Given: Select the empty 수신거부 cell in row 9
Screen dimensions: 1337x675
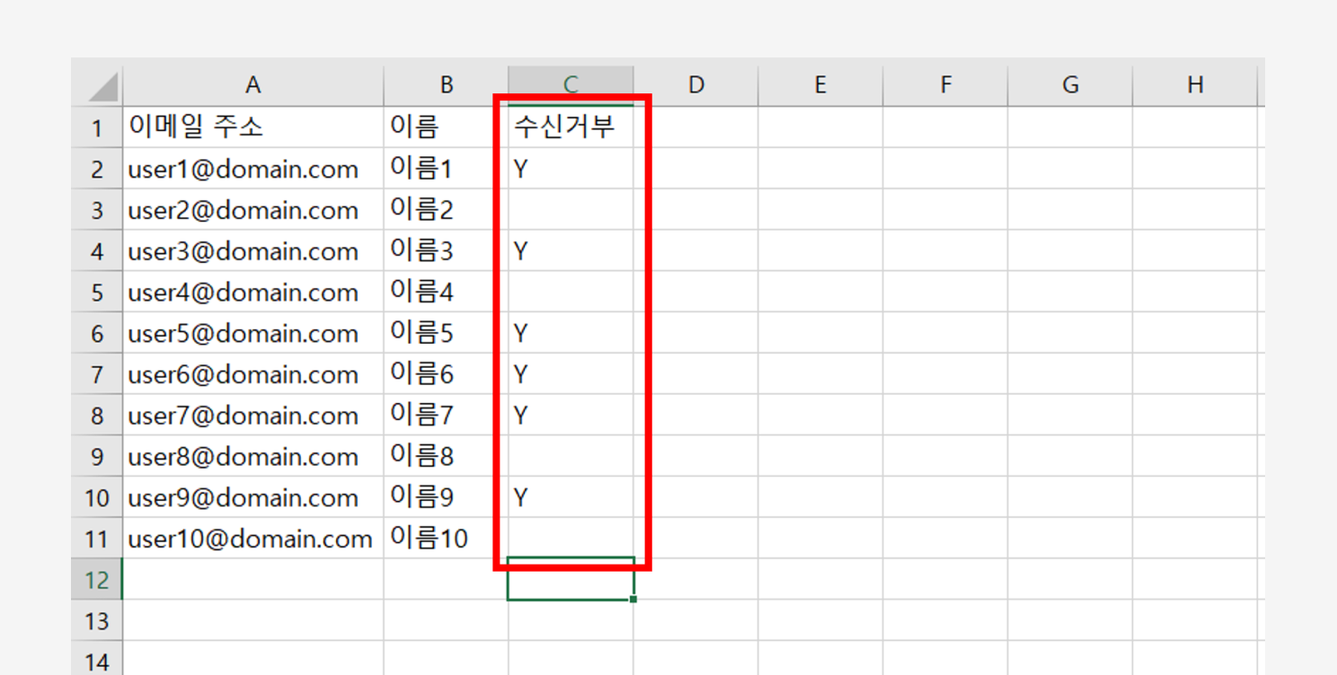Looking at the screenshot, I should pyautogui.click(x=571, y=457).
